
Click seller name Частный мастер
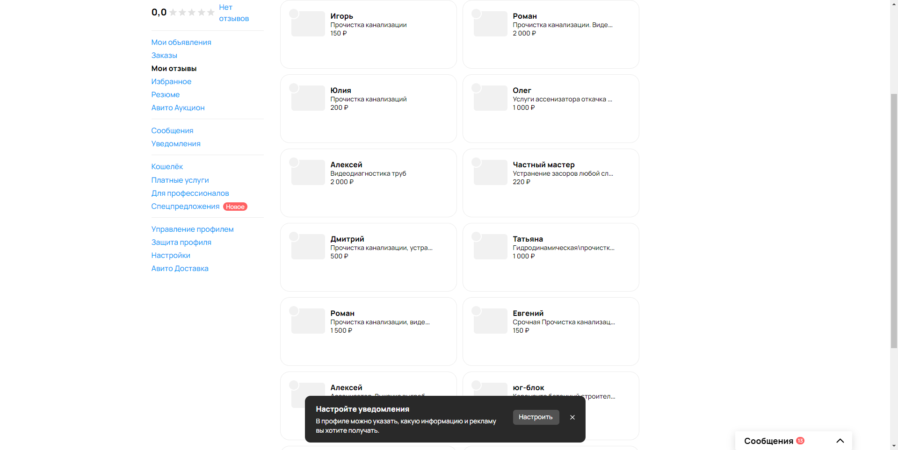[543, 165]
